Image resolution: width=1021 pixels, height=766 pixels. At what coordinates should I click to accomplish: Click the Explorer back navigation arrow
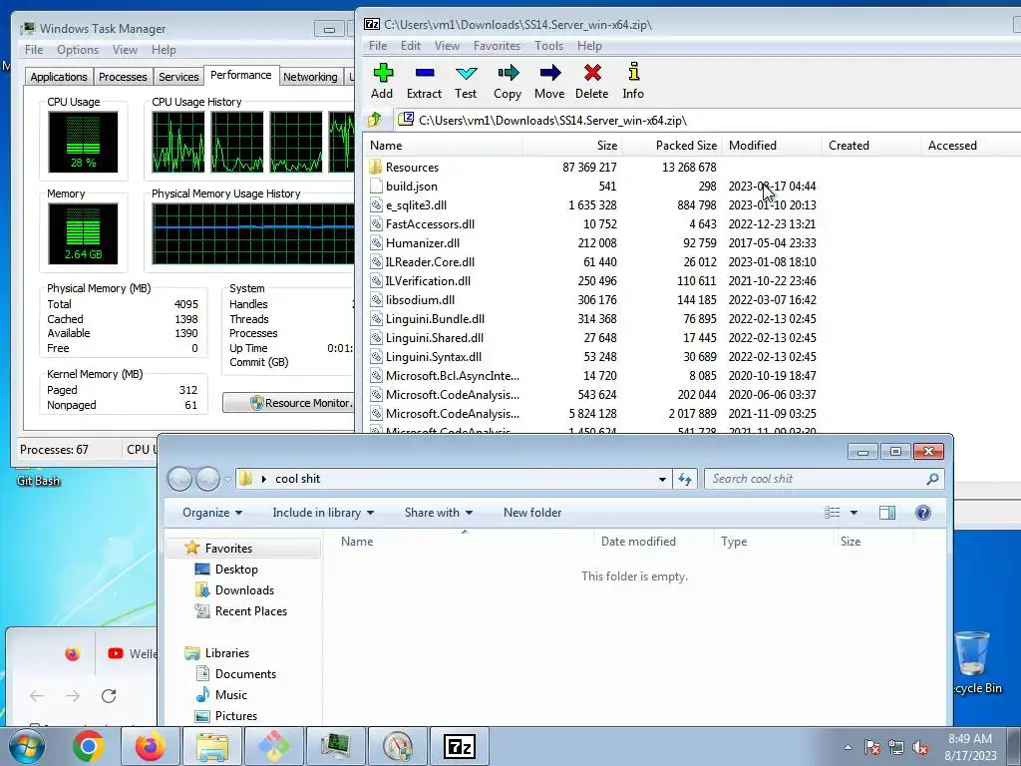pyautogui.click(x=179, y=479)
